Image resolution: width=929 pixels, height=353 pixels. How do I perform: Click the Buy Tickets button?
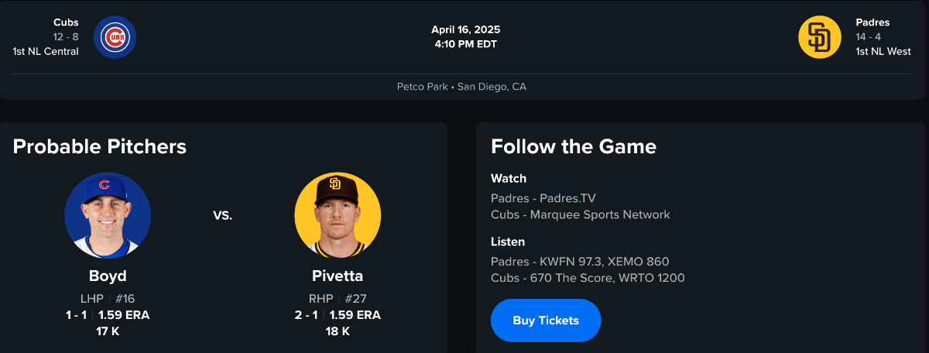click(546, 320)
